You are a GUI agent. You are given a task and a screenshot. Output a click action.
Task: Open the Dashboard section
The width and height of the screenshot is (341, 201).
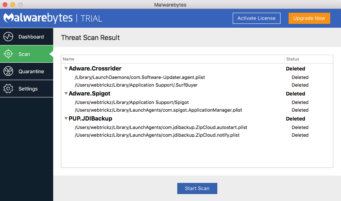pos(27,37)
